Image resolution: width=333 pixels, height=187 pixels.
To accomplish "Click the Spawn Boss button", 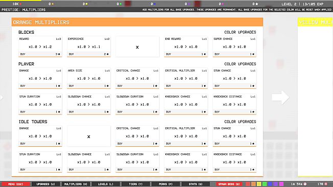I will pyautogui.click(x=229, y=184).
